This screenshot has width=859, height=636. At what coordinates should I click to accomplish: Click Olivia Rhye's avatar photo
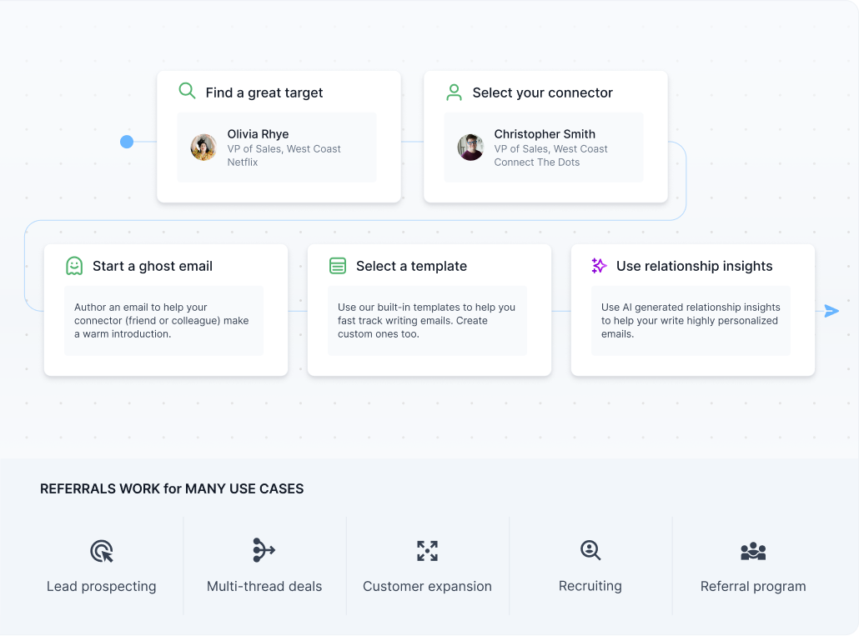[203, 148]
